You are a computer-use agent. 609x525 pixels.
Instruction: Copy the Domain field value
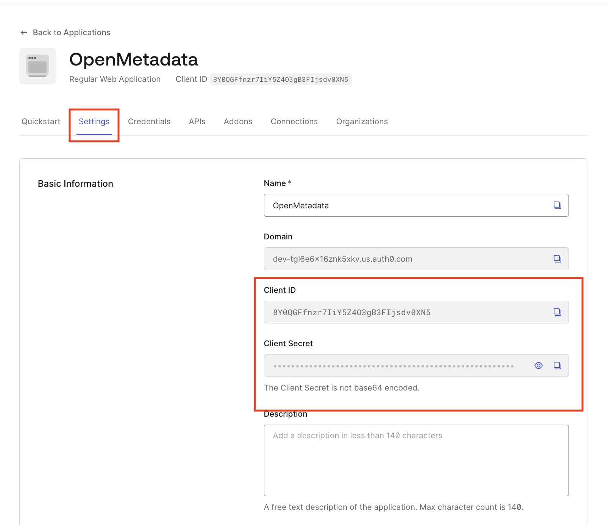[557, 259]
